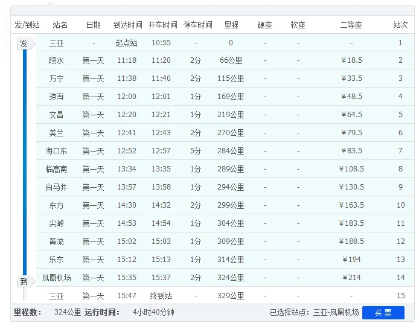Click price ¥130.5 for 白马井

[x=351, y=187]
